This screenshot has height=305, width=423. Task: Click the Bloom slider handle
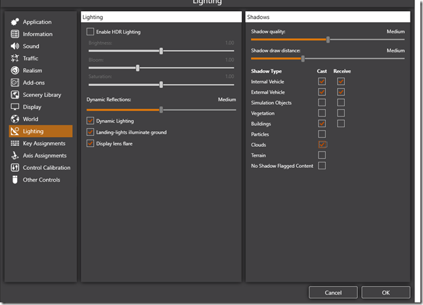point(137,68)
